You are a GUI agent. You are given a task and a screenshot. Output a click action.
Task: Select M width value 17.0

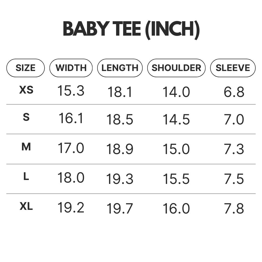(x=71, y=148)
